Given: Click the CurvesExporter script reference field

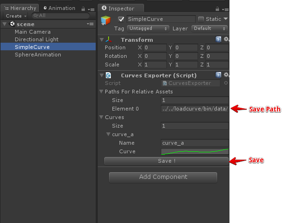Looking at the screenshot, I should [191, 83].
